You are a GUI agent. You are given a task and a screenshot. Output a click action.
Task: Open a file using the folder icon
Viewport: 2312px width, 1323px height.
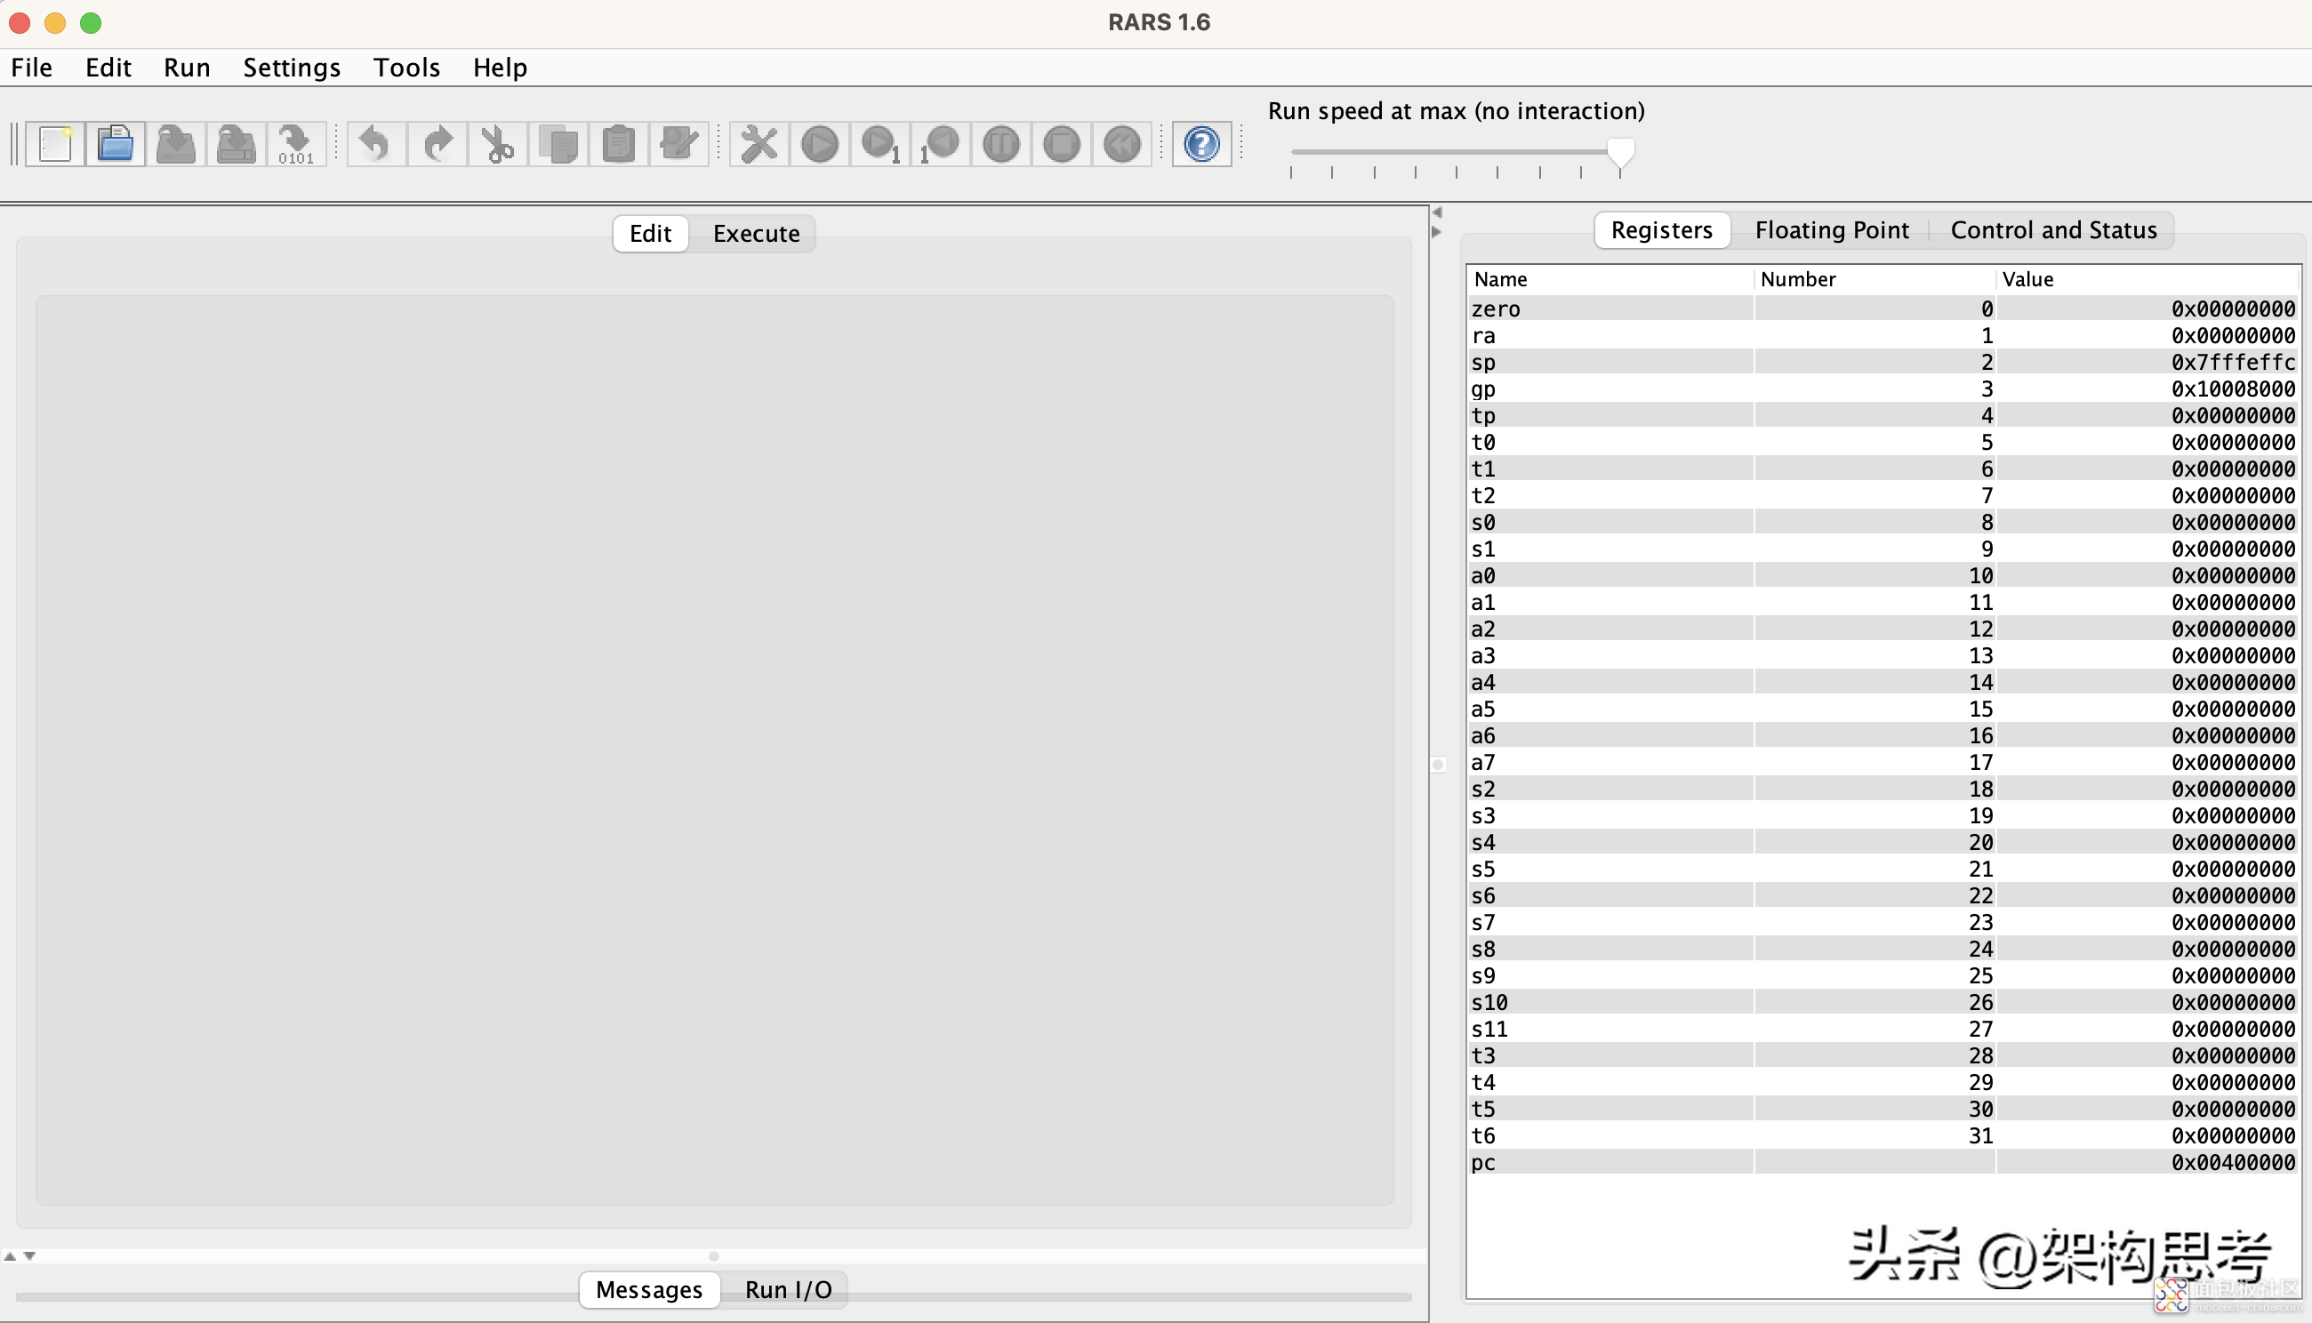pyautogui.click(x=116, y=143)
